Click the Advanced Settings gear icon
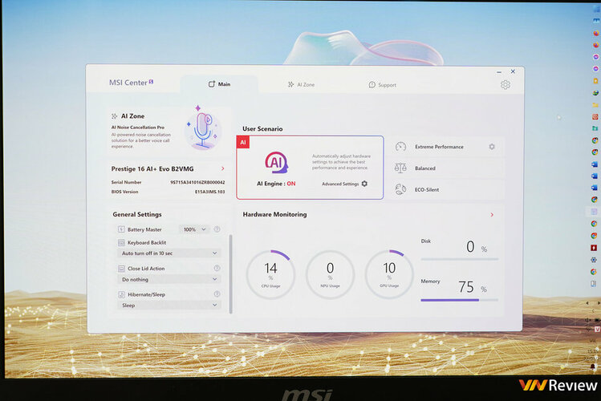The height and width of the screenshot is (401, 601). click(364, 184)
